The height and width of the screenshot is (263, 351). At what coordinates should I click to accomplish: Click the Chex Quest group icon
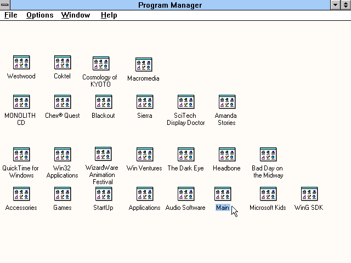pyautogui.click(x=63, y=102)
